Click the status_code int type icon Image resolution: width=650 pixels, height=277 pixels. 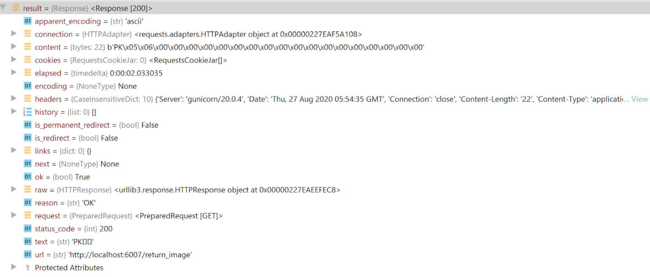point(28,229)
